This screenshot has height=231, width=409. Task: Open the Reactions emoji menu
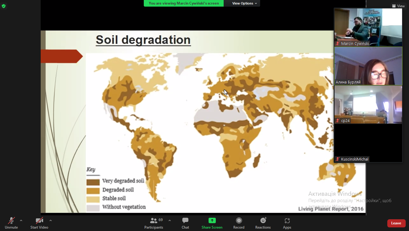click(263, 221)
